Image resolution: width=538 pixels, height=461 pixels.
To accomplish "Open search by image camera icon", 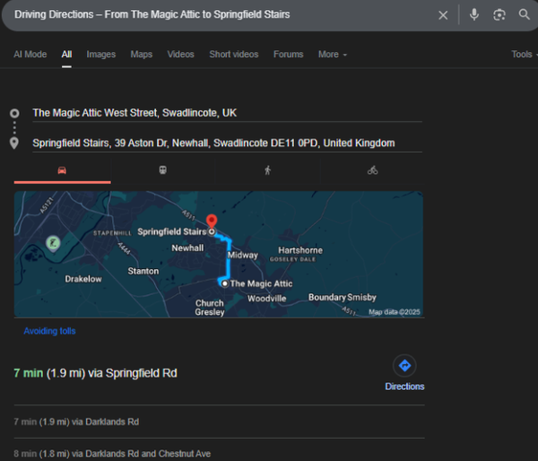I will tap(499, 14).
